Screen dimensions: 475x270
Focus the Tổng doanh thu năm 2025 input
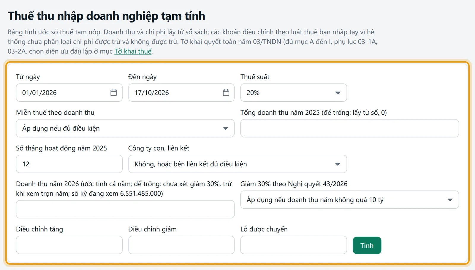click(350, 128)
